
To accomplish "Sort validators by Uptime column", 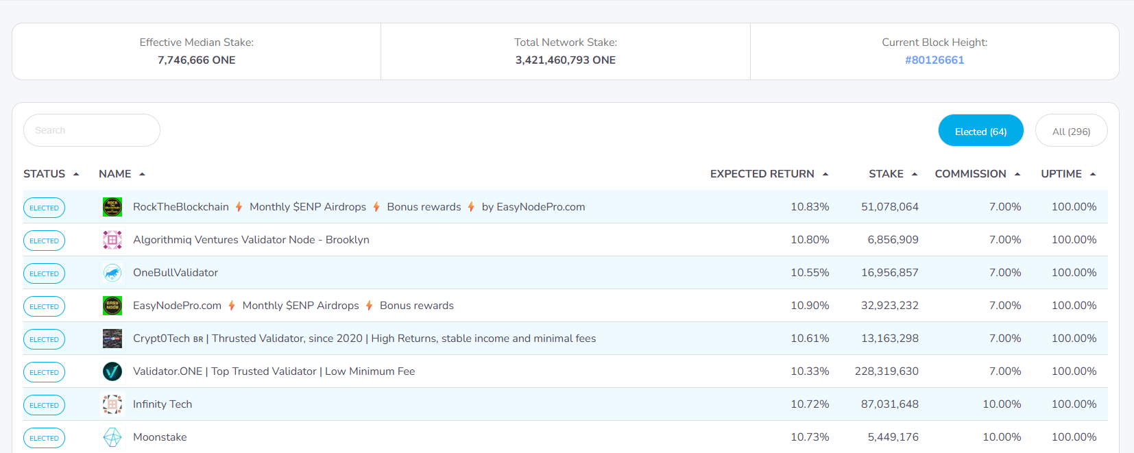I will [x=1067, y=174].
